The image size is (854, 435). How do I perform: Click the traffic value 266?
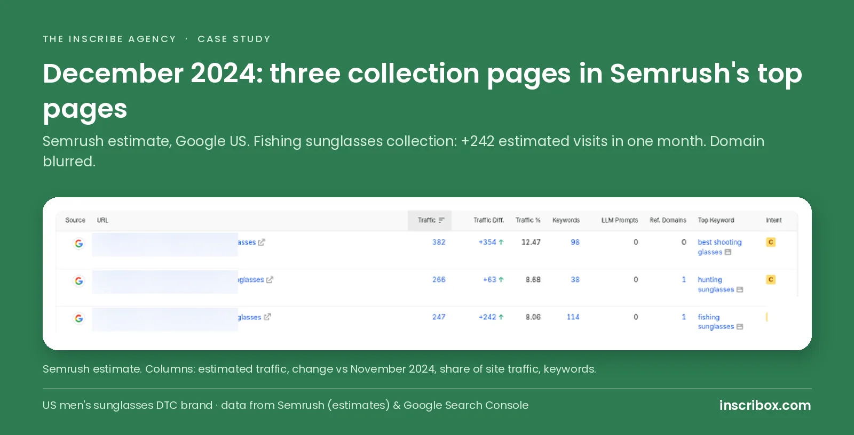pyautogui.click(x=439, y=279)
